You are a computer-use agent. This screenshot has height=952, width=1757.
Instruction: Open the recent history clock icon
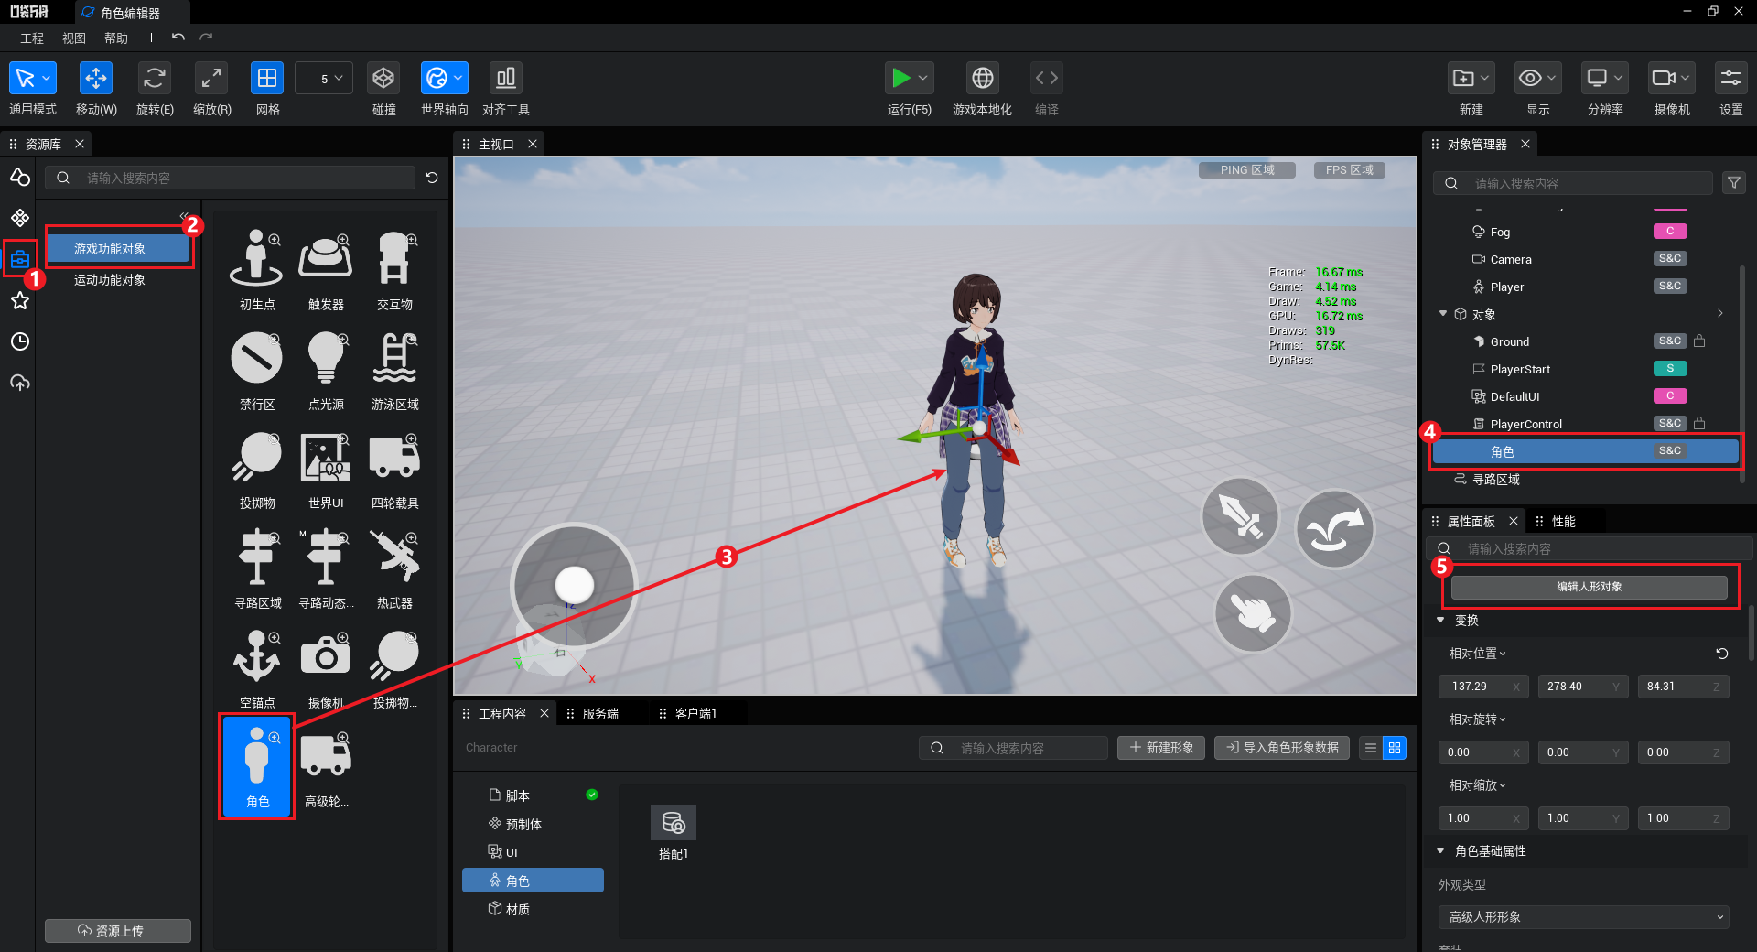(20, 341)
